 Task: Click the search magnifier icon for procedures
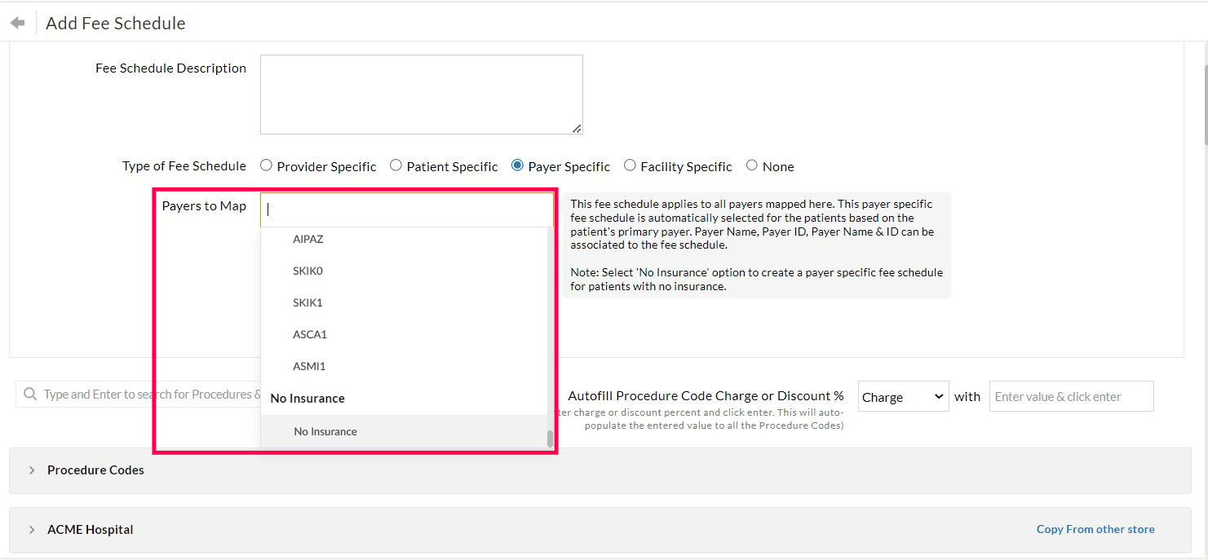point(30,395)
